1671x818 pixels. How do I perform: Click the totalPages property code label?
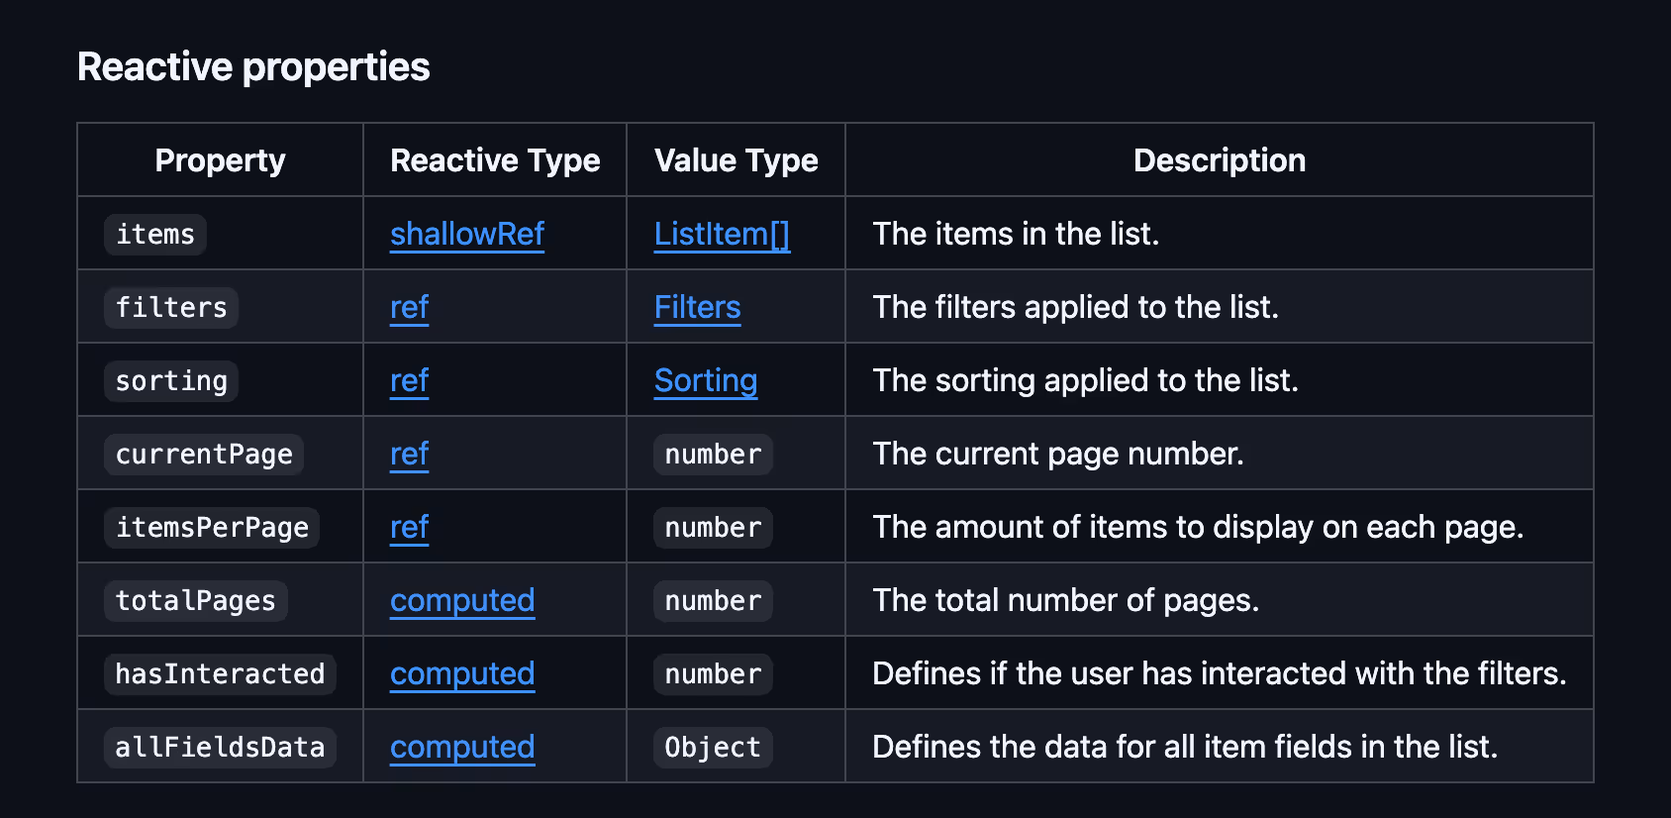196,601
